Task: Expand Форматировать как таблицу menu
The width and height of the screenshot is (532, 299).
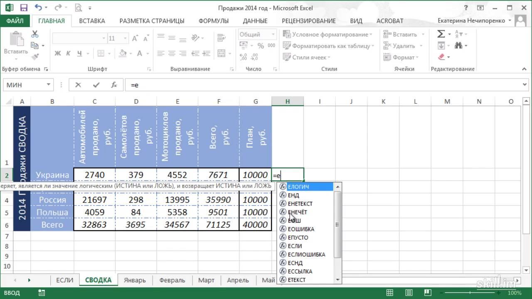Action: [x=328, y=46]
